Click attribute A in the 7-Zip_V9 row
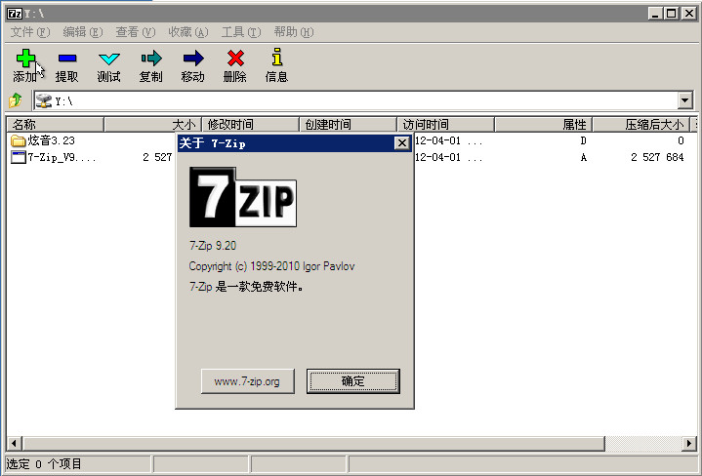This screenshot has width=702, height=476. (x=583, y=157)
